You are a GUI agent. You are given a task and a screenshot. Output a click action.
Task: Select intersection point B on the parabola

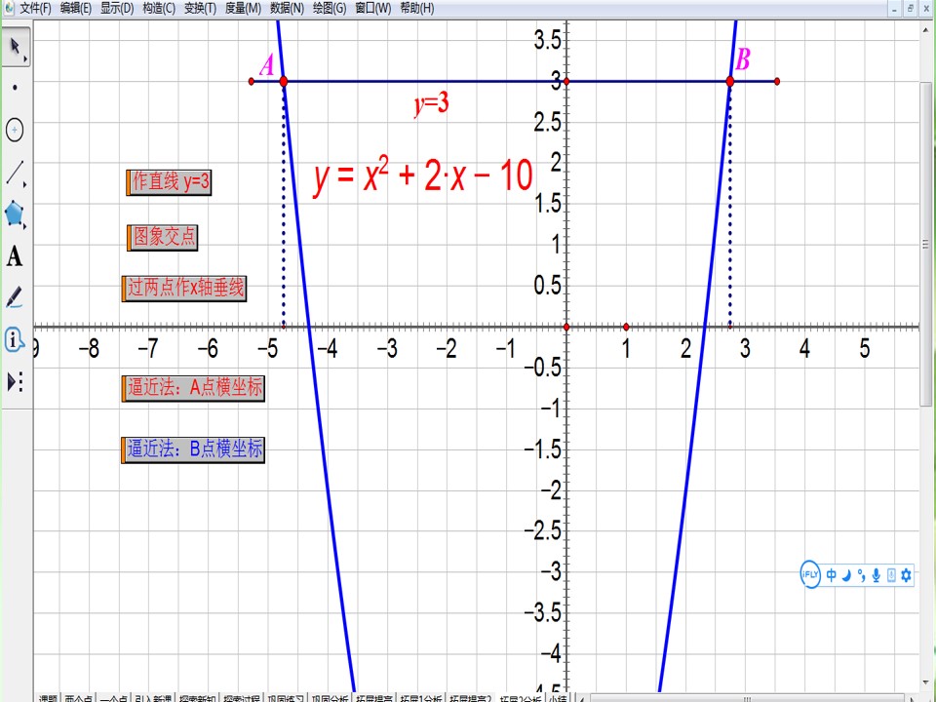coord(730,81)
